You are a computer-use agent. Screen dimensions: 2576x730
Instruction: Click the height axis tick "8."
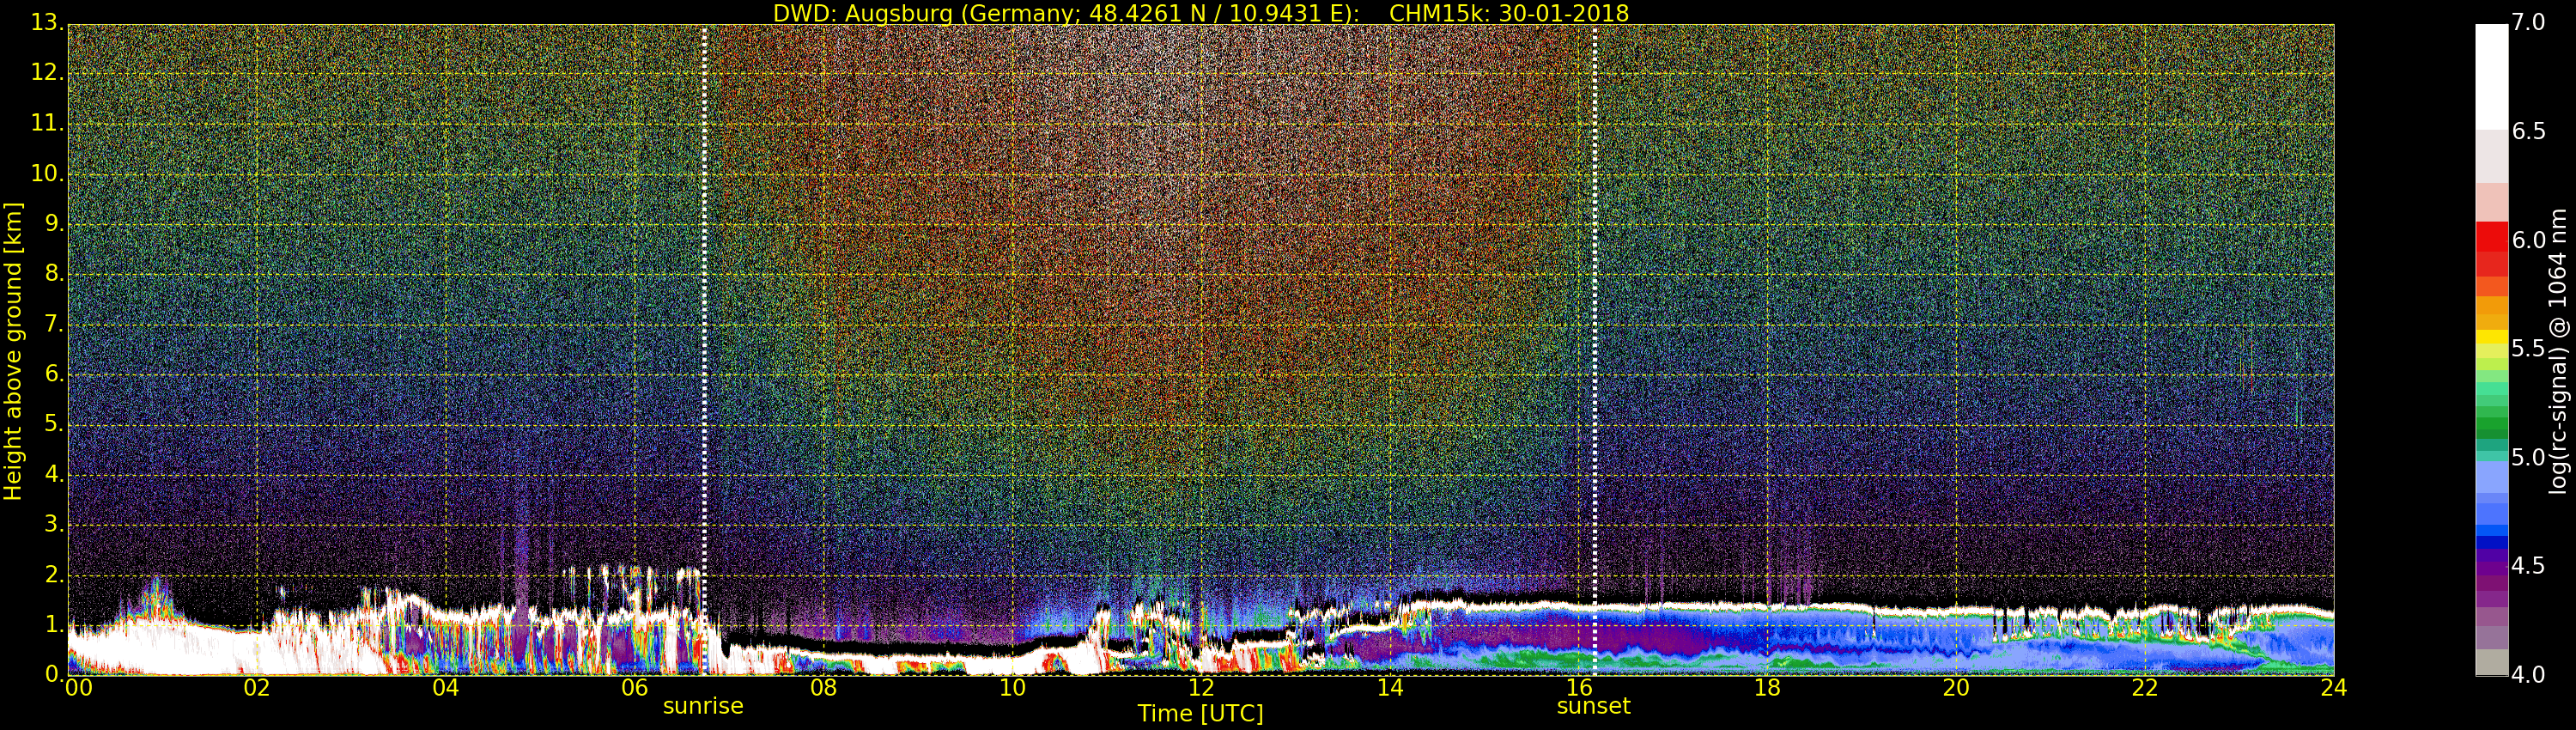tap(54, 274)
